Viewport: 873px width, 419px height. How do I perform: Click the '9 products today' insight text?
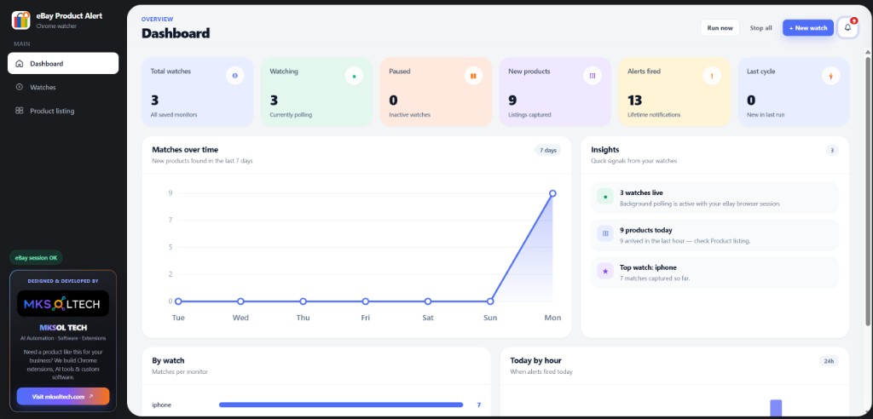click(646, 230)
